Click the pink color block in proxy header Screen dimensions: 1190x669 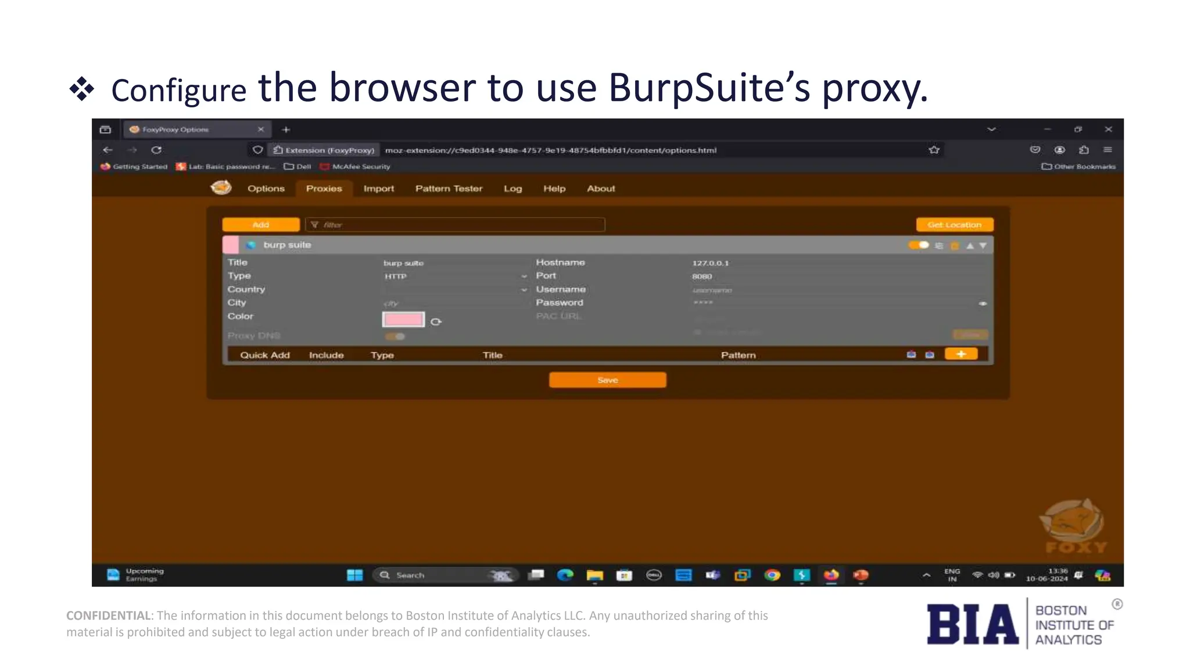231,245
